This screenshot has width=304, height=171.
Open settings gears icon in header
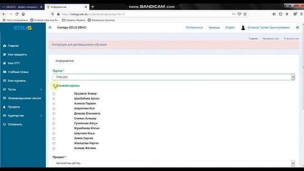pos(297,28)
